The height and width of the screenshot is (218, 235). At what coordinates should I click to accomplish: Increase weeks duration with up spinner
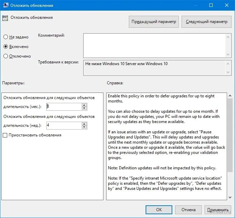click(84, 124)
